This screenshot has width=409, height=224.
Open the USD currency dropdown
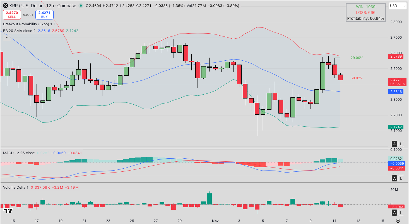(398, 6)
